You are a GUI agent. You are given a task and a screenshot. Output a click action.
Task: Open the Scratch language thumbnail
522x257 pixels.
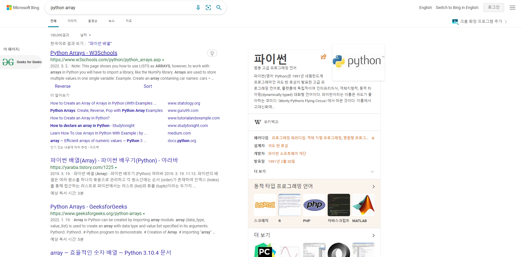click(x=265, y=205)
